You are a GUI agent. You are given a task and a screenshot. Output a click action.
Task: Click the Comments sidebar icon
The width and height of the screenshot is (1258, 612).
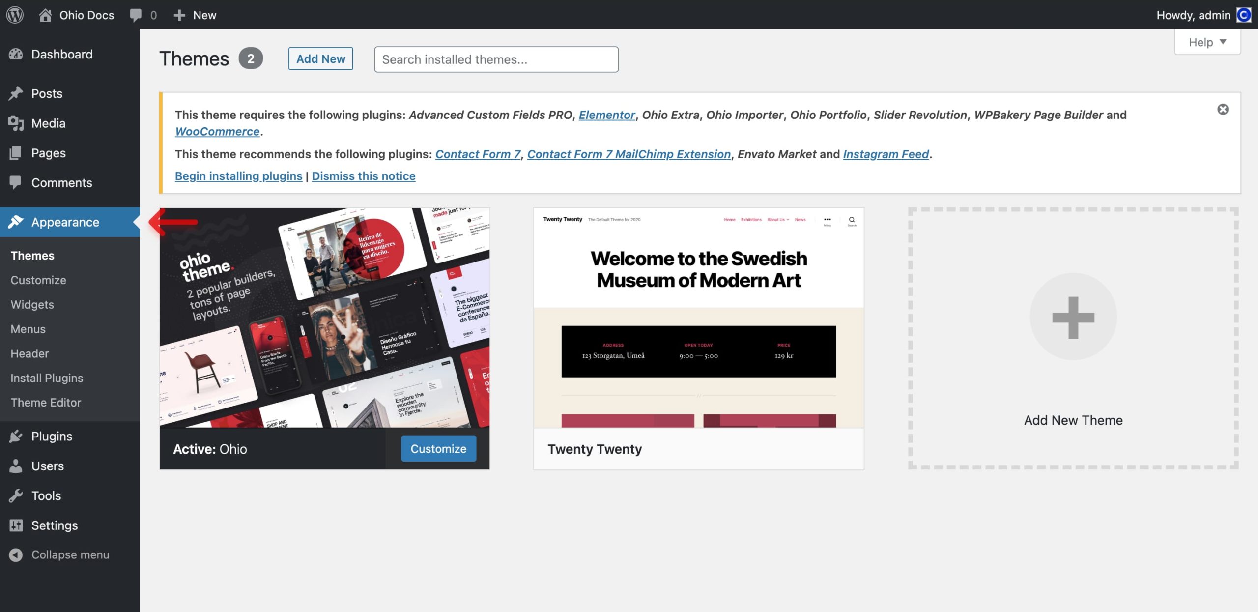[16, 182]
